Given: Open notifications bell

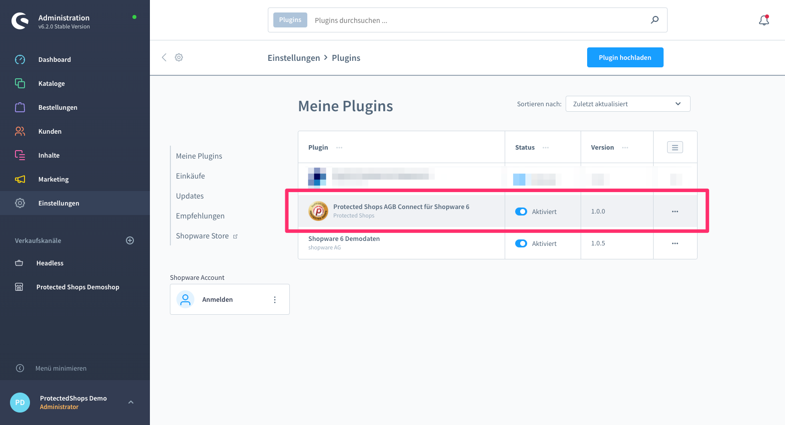Looking at the screenshot, I should tap(764, 20).
